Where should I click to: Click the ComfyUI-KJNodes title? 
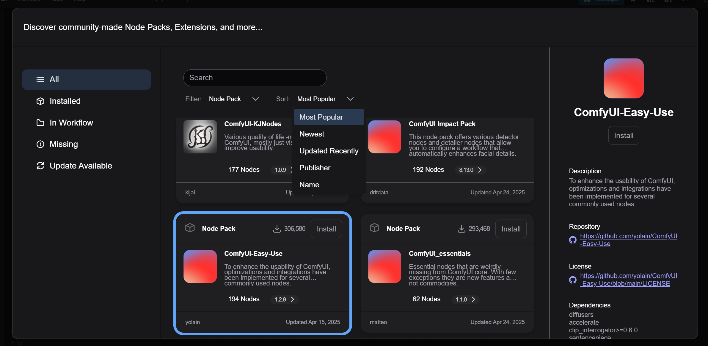tap(253, 124)
